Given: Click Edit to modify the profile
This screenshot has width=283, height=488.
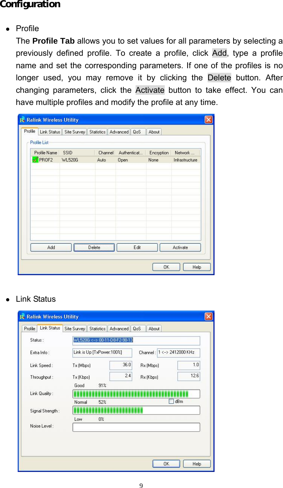Looking at the screenshot, I should (x=137, y=247).
